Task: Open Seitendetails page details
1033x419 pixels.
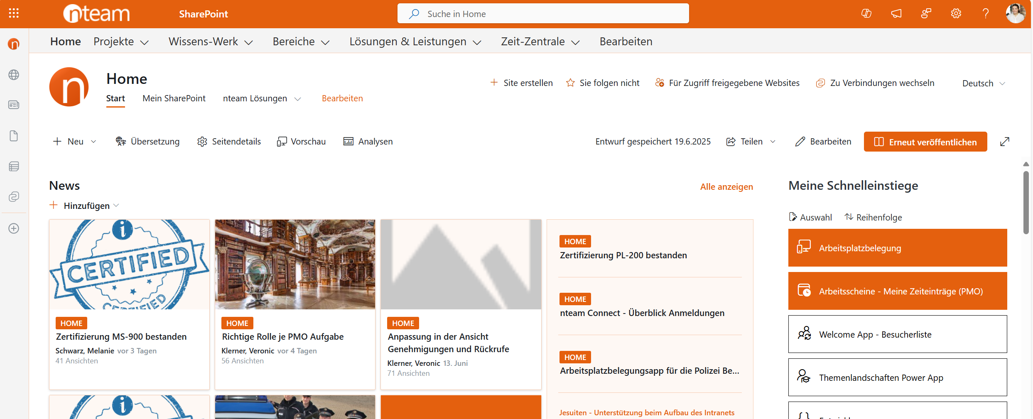Action: point(229,142)
